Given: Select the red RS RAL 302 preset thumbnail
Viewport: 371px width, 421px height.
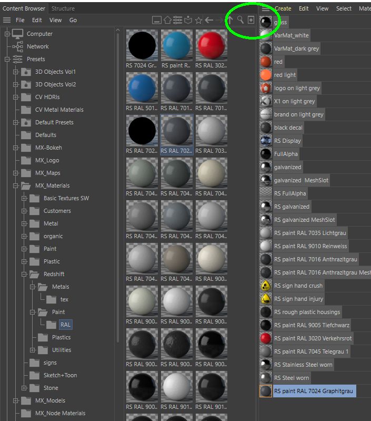Looking at the screenshot, I should (211, 45).
